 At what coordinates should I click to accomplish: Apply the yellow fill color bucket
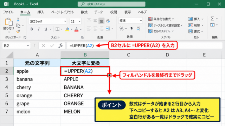pyautogui.click(x=67, y=29)
